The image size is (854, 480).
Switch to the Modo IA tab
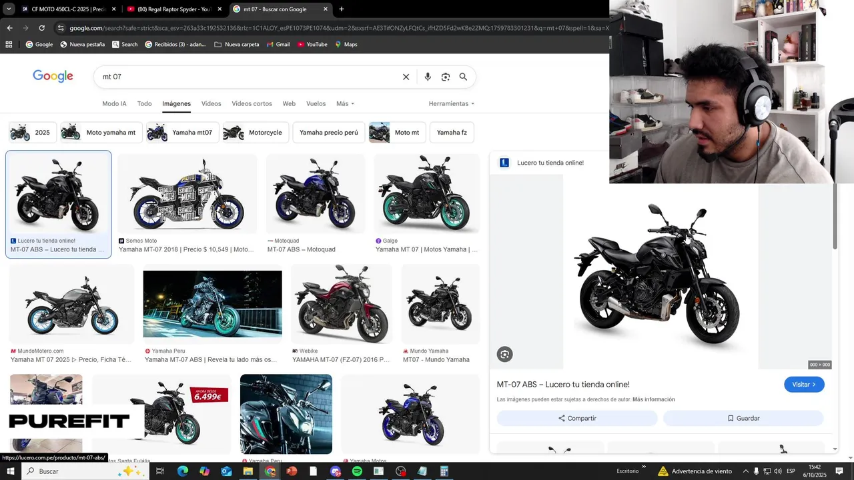[x=114, y=104]
